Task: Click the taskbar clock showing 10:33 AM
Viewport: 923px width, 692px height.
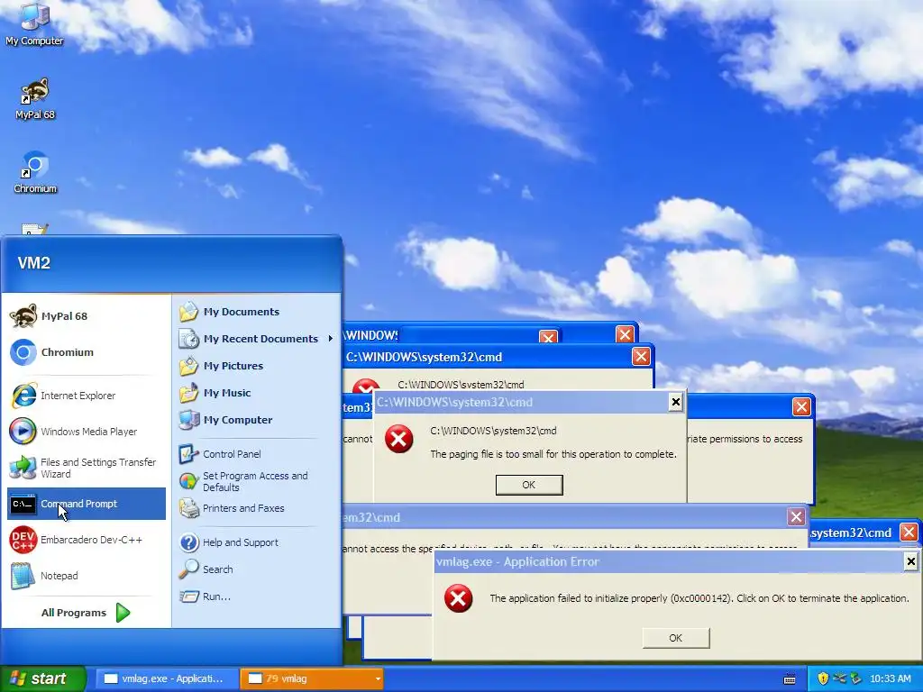Action: [890, 678]
